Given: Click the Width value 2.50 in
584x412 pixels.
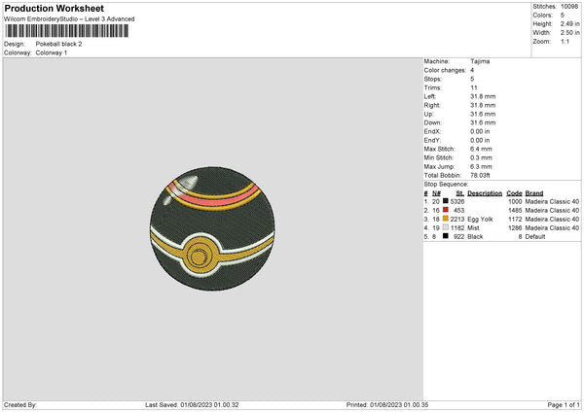Looking at the screenshot, I should point(569,33).
